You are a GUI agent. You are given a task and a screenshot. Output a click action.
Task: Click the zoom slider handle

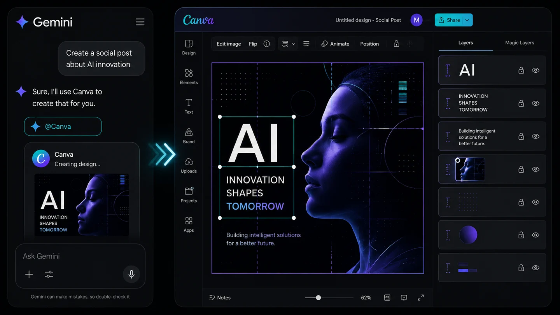click(x=318, y=297)
